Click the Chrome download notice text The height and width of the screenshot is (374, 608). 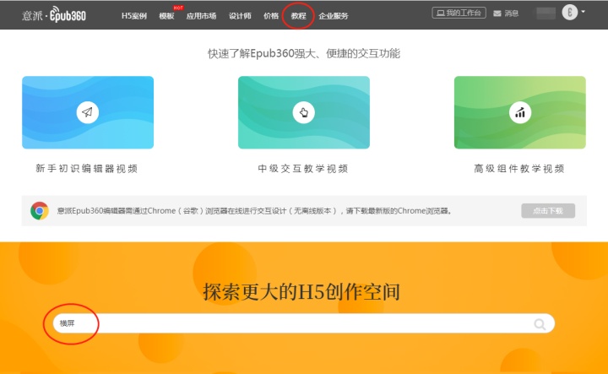254,211
